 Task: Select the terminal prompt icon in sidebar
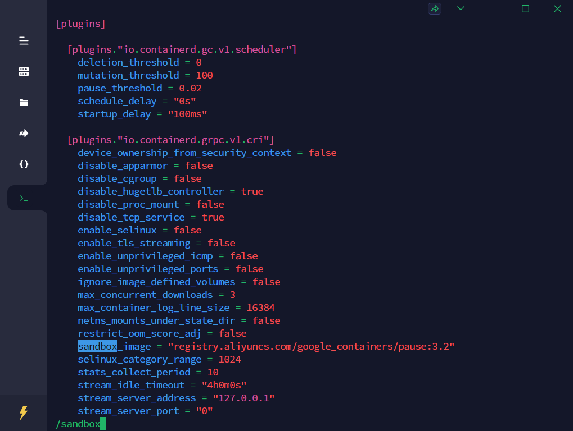(x=24, y=198)
